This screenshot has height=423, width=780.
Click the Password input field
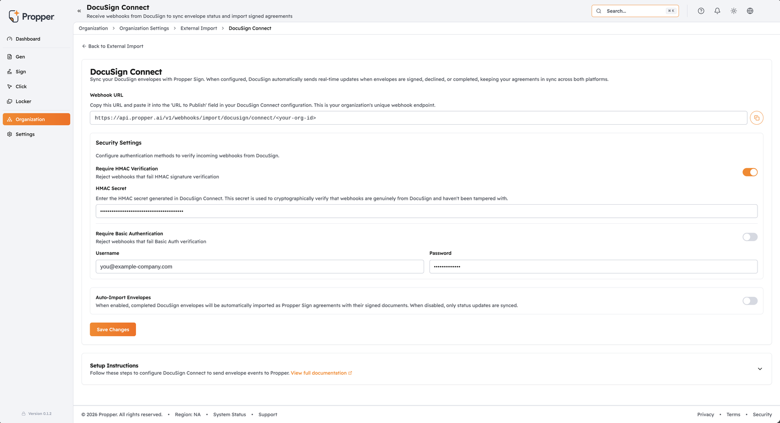[593, 267]
